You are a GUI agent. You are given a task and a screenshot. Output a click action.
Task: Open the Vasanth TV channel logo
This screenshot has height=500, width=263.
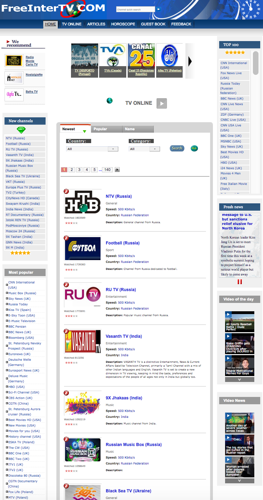click(83, 342)
